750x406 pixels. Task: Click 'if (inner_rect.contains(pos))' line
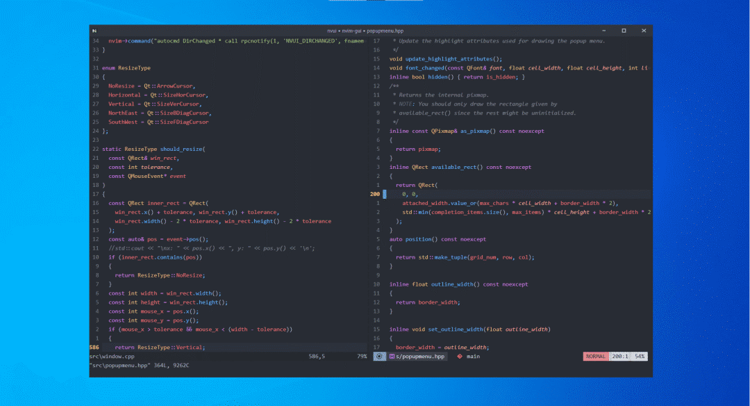(x=155, y=257)
